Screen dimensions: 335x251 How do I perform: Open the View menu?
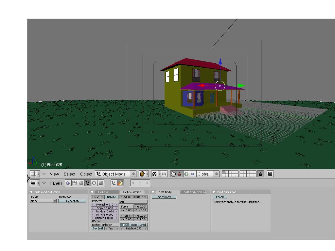[x=54, y=174]
